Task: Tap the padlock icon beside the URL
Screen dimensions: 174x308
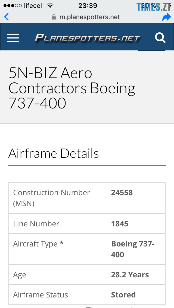Action: tap(54, 17)
